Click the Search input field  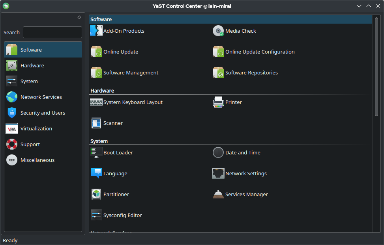(x=52, y=32)
